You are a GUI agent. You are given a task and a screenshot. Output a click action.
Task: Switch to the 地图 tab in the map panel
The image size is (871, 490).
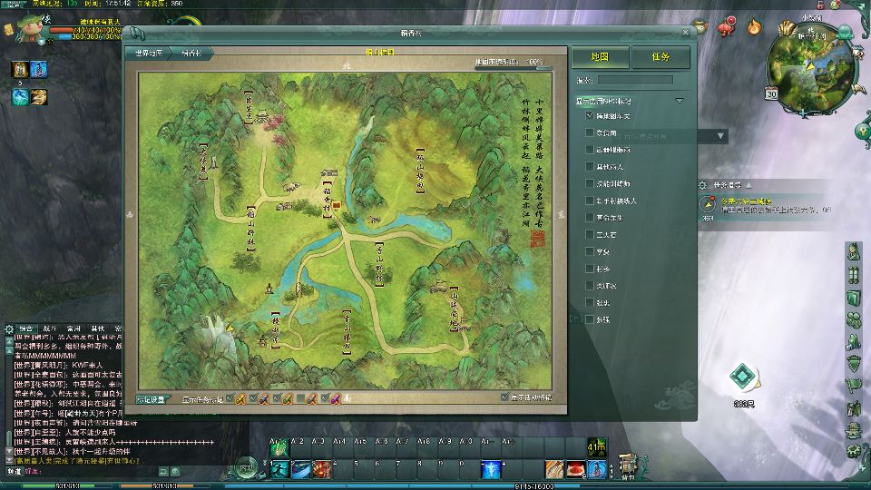click(600, 56)
